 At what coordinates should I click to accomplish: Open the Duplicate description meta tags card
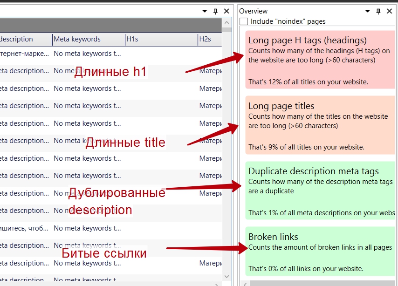click(x=320, y=190)
